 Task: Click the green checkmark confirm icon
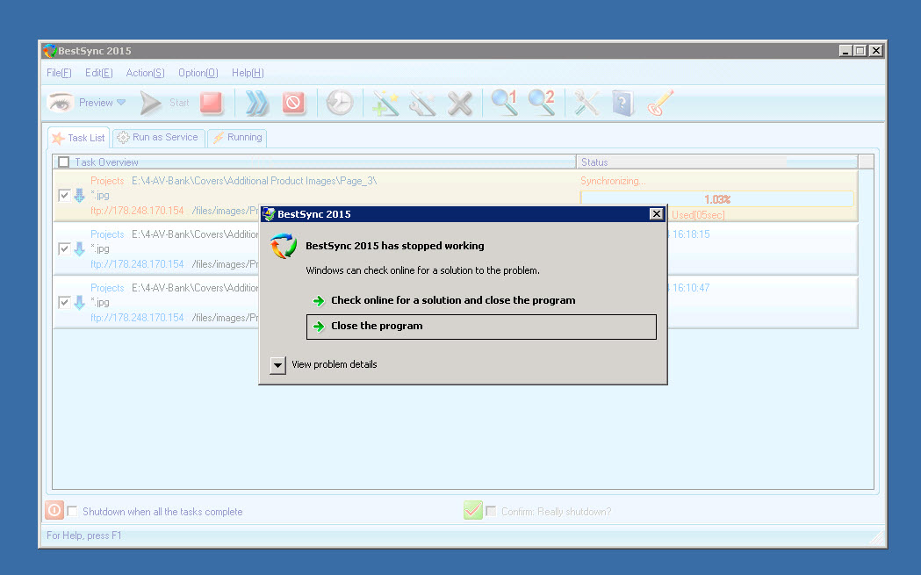tap(473, 510)
